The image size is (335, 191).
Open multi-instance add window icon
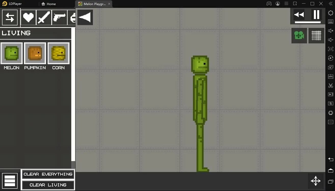pos(331,67)
